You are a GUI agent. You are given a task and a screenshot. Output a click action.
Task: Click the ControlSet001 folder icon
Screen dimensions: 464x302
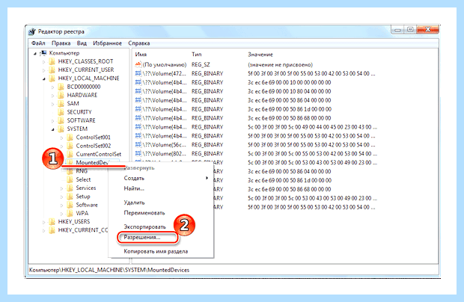click(x=70, y=138)
